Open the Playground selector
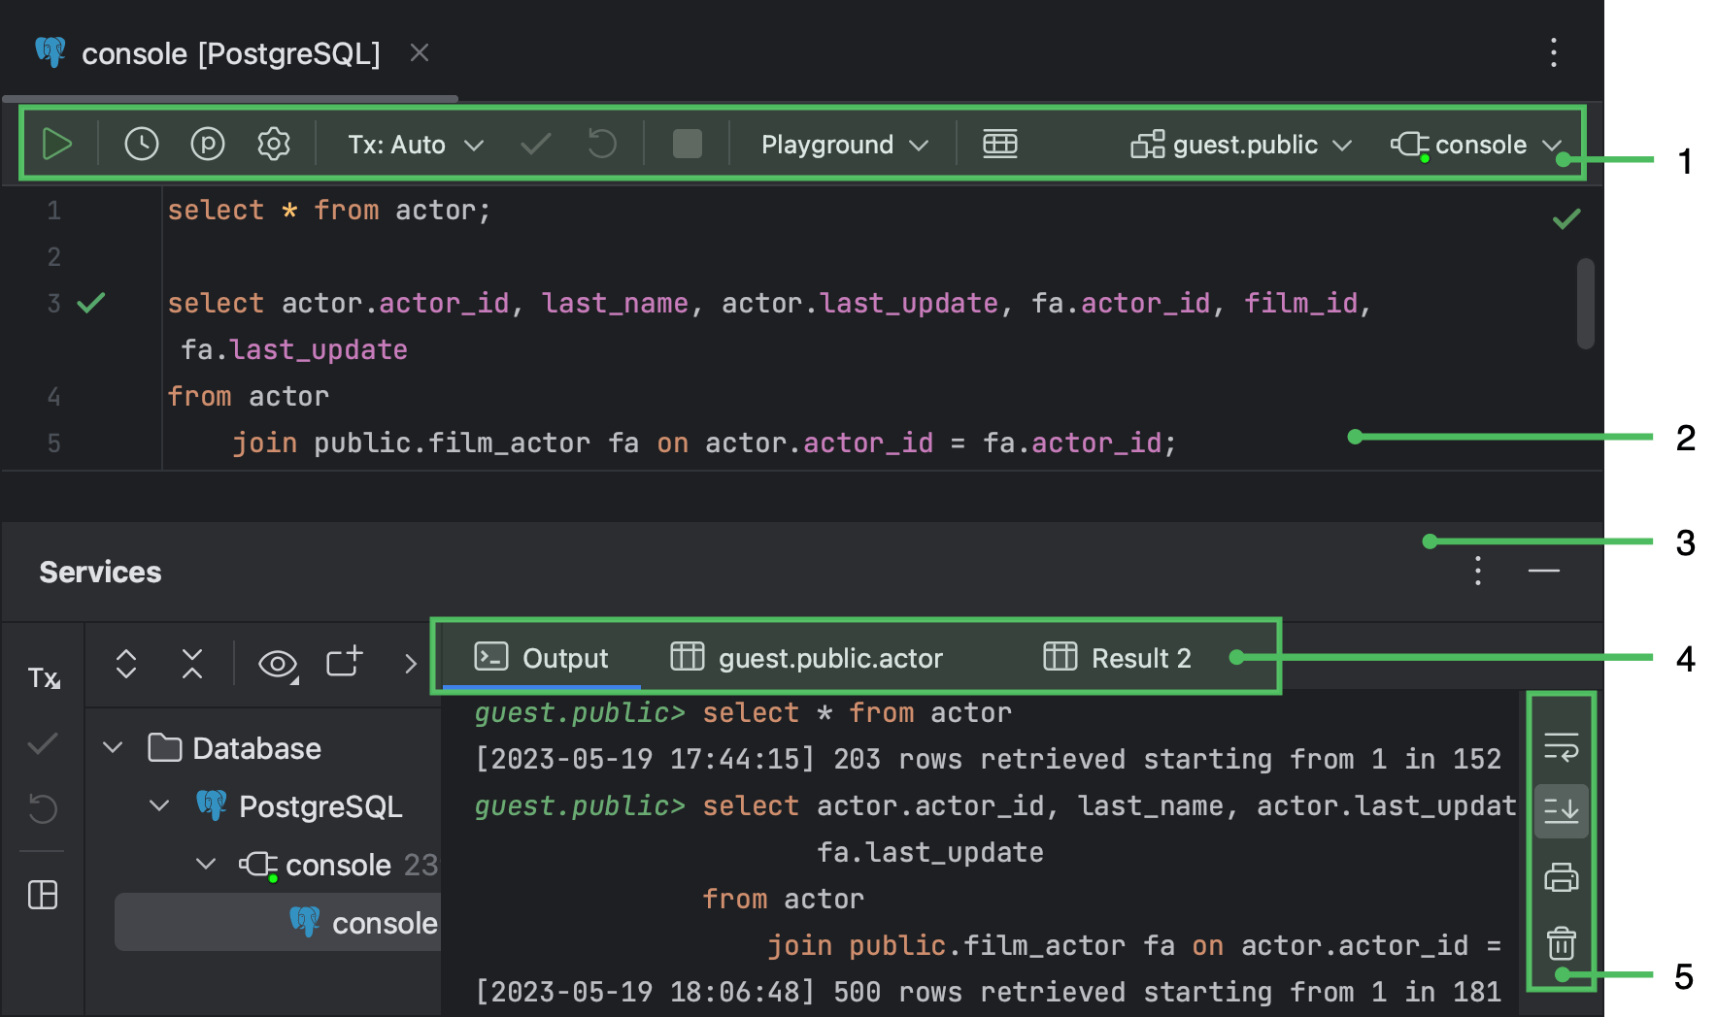 (x=841, y=144)
